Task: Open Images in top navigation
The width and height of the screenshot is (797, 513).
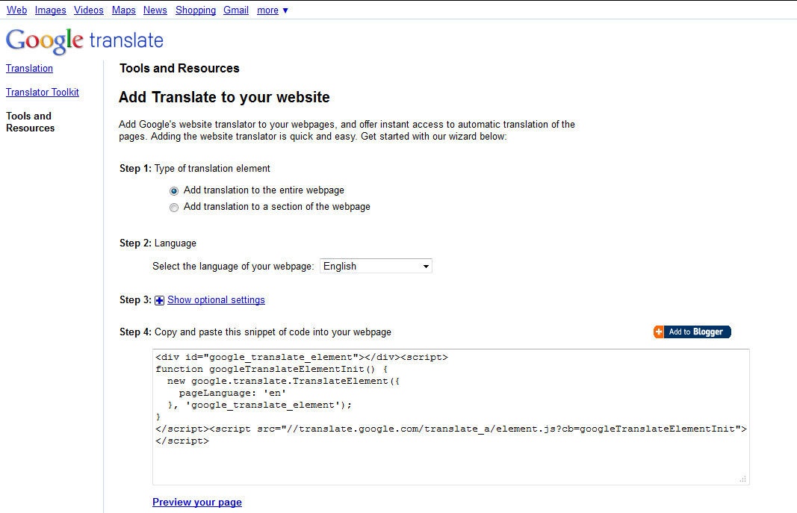Action: tap(51, 10)
